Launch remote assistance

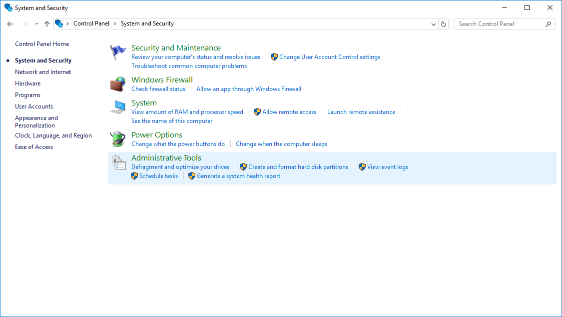pos(361,111)
